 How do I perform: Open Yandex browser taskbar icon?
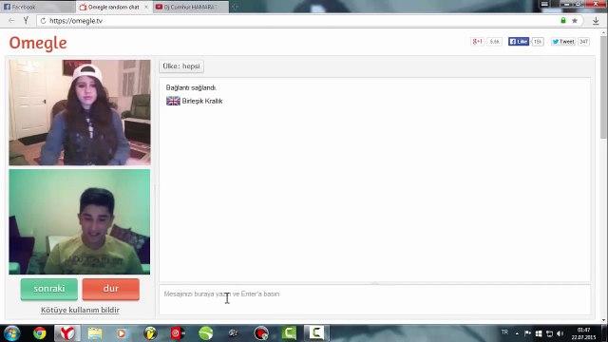[67, 333]
